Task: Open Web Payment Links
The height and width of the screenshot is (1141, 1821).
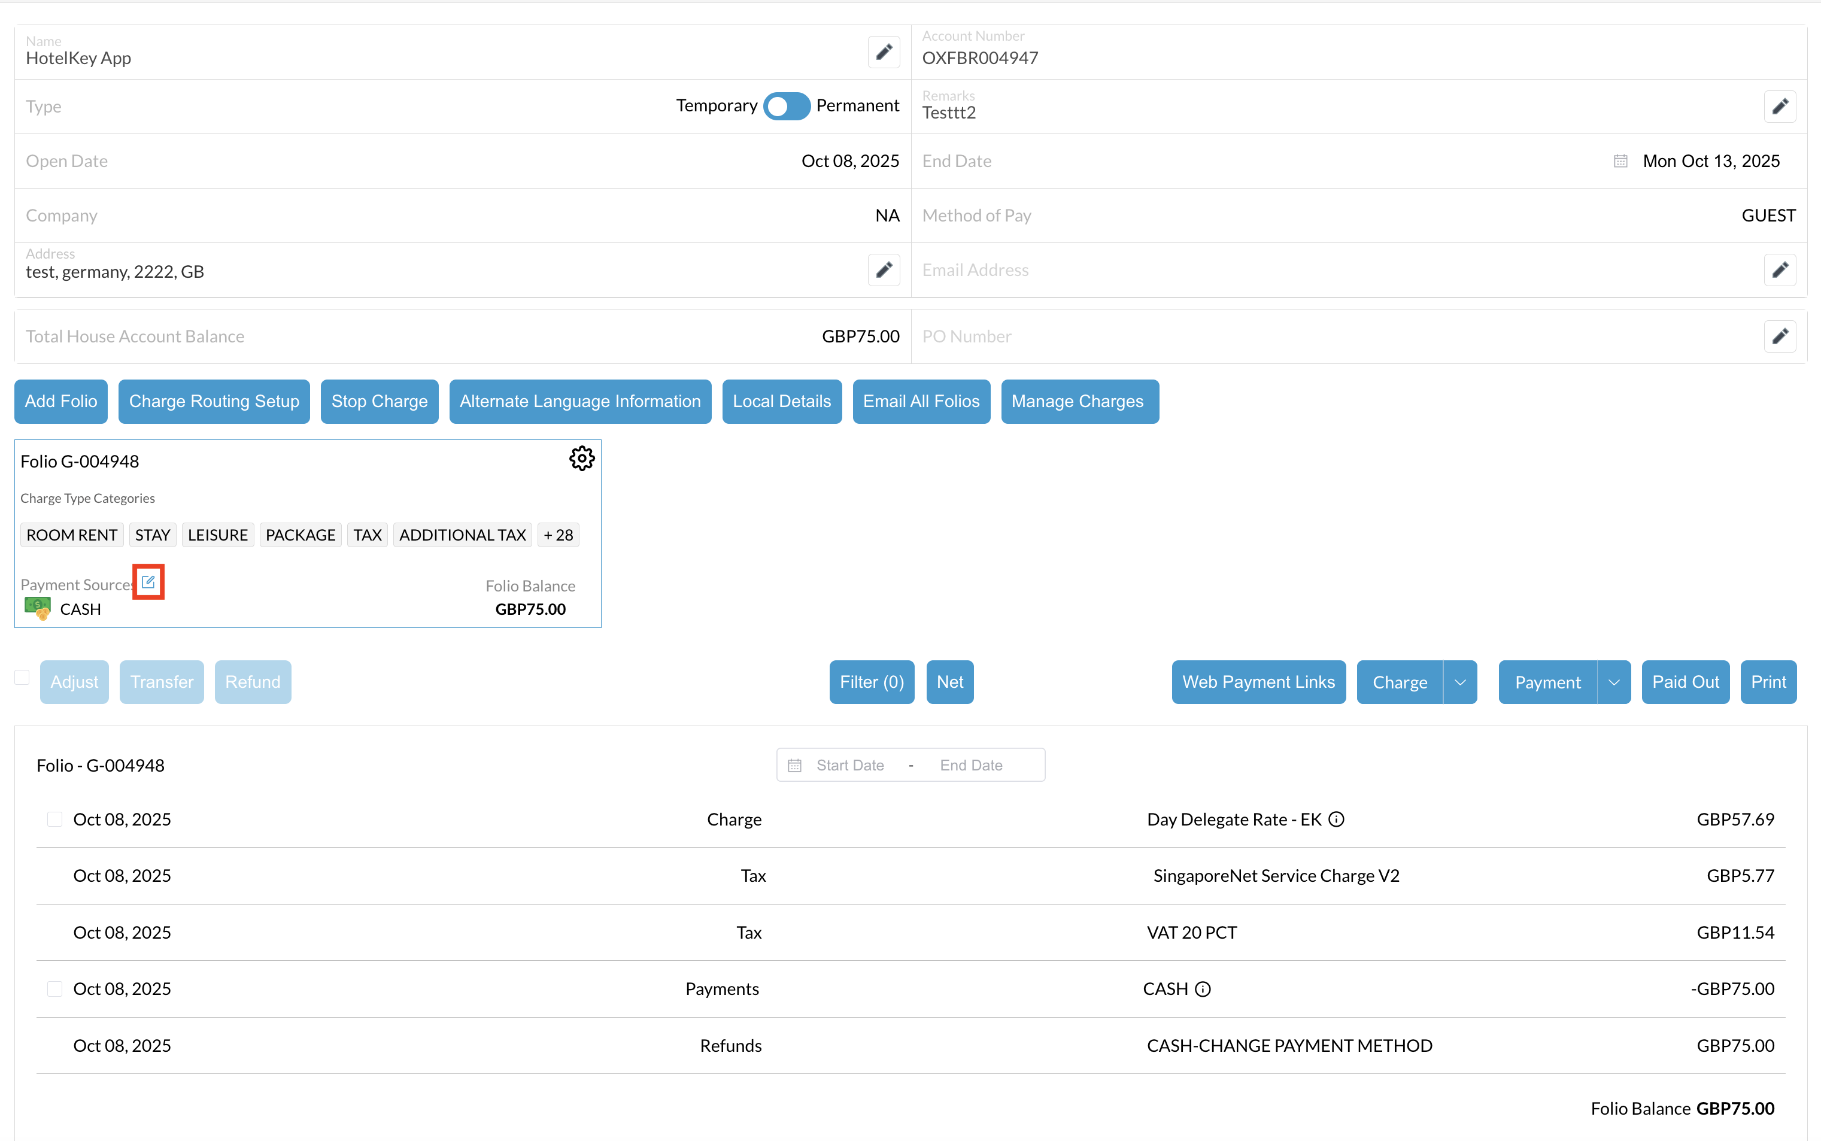Action: (1258, 682)
